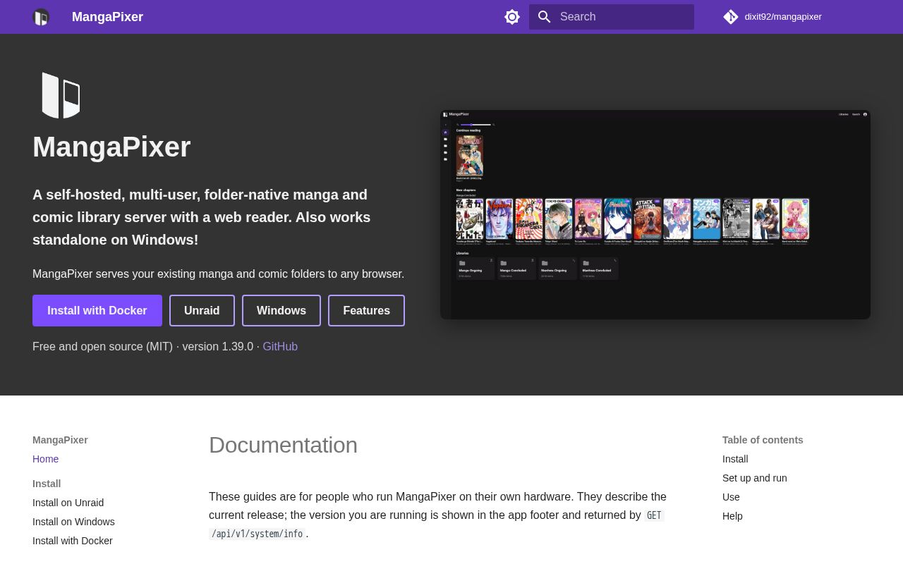The height and width of the screenshot is (564, 903).
Task: Click the large MangaPixer hero logo
Action: pos(61,95)
